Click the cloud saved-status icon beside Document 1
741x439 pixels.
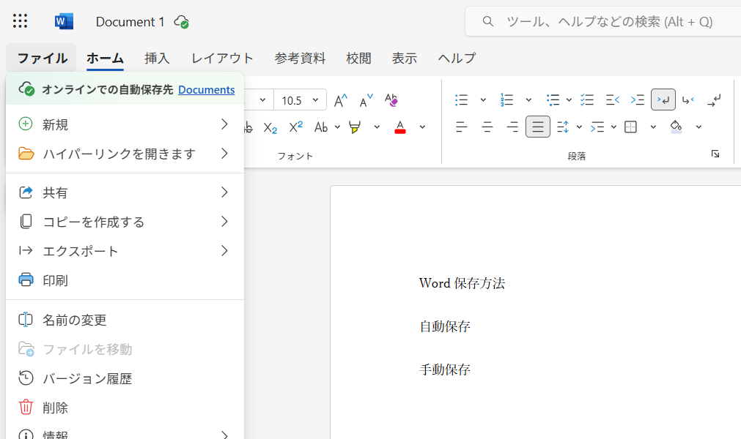point(182,22)
